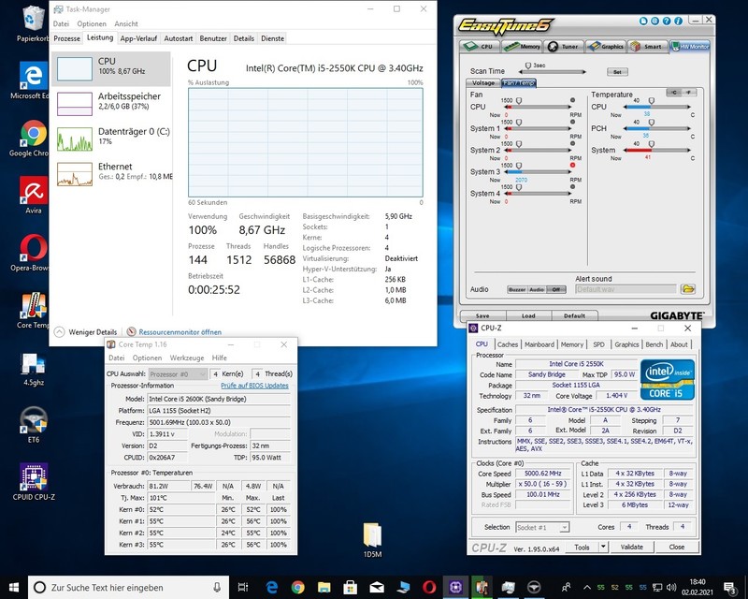Open the Voltage tab in EasyTune6
Screen dimensions: 748x599
(483, 83)
